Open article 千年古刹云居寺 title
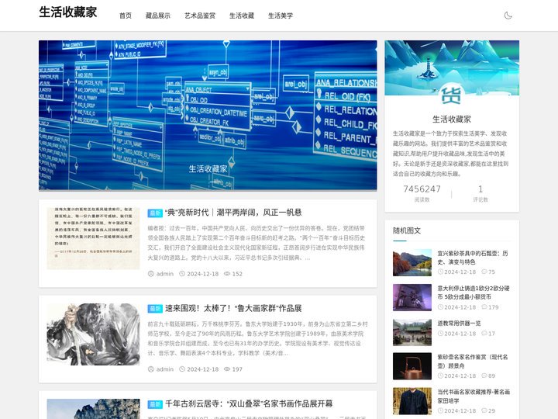The height and width of the screenshot is (419, 558). click(249, 403)
